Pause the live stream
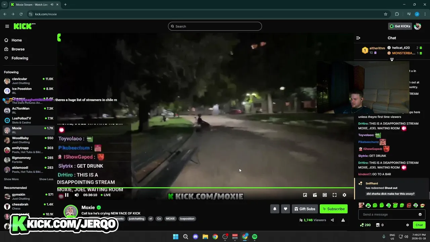430x242 pixels. tap(67, 195)
